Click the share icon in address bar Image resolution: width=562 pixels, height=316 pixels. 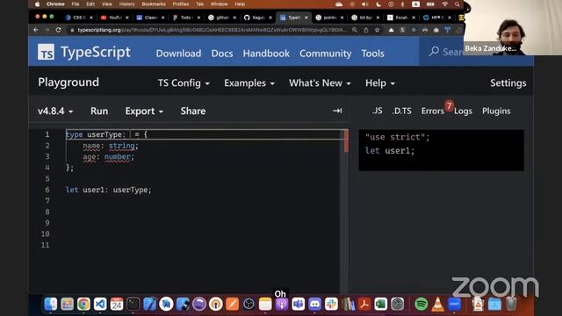365,30
